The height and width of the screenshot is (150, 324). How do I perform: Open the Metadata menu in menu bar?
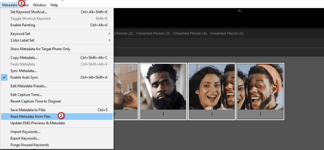(x=9, y=5)
